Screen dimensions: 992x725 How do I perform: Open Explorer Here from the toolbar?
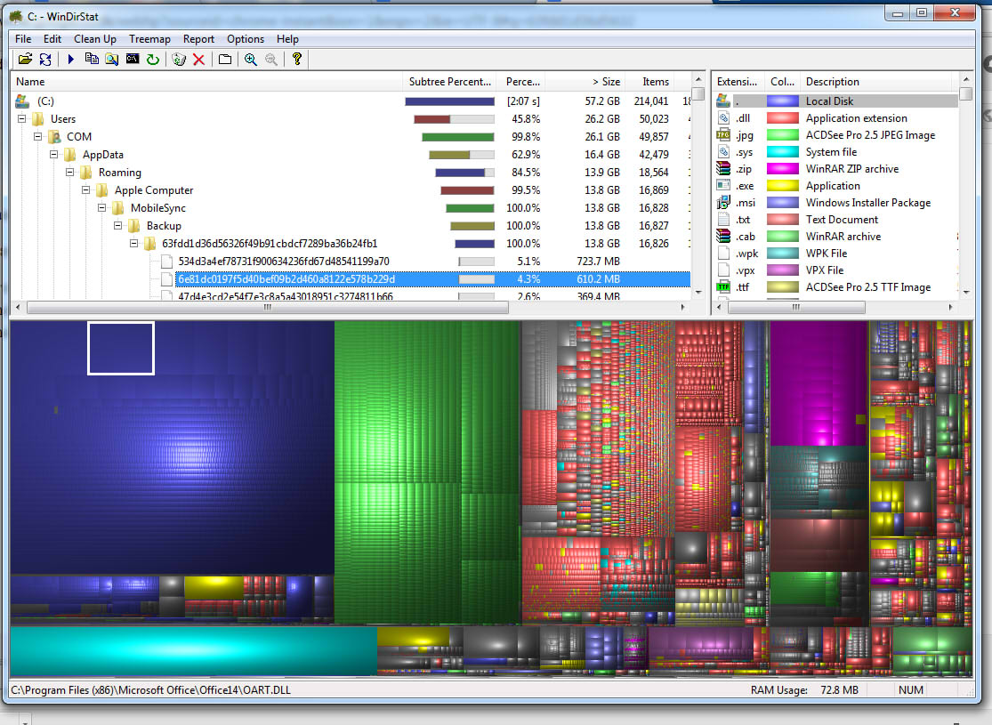(x=112, y=59)
